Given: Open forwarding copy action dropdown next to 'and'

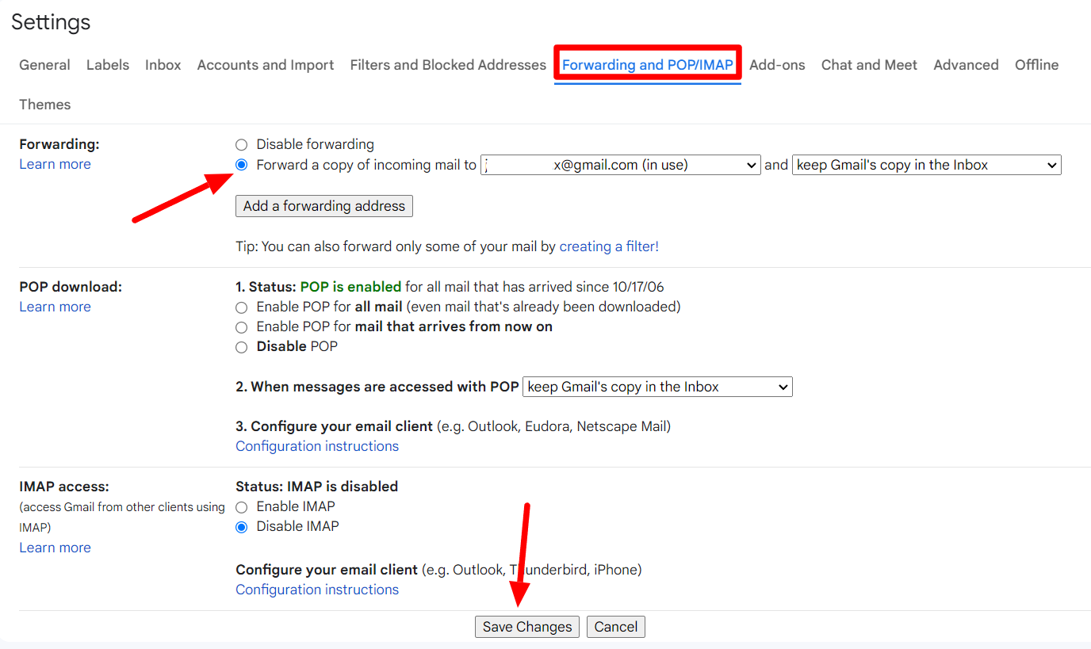Looking at the screenshot, I should click(926, 165).
